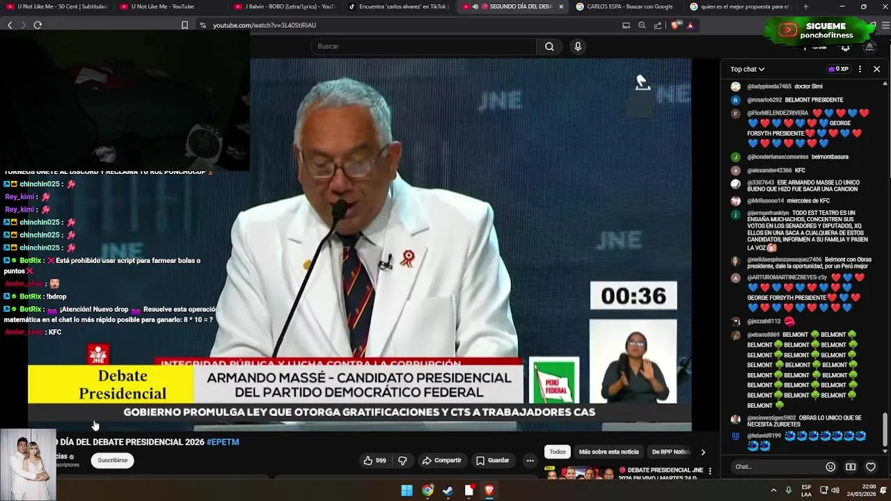The image size is (891, 501).
Task: Send a heart reaction in live chat
Action: click(871, 467)
